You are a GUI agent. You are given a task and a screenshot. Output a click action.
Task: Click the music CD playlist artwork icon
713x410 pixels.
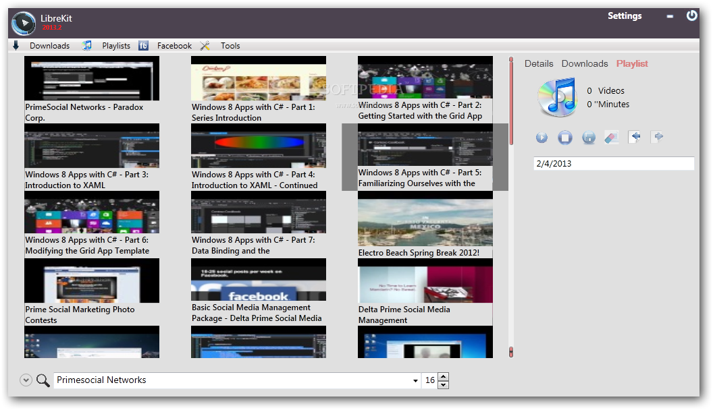558,97
